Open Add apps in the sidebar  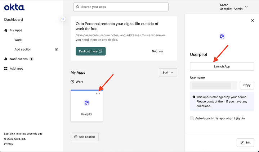tap(17, 69)
